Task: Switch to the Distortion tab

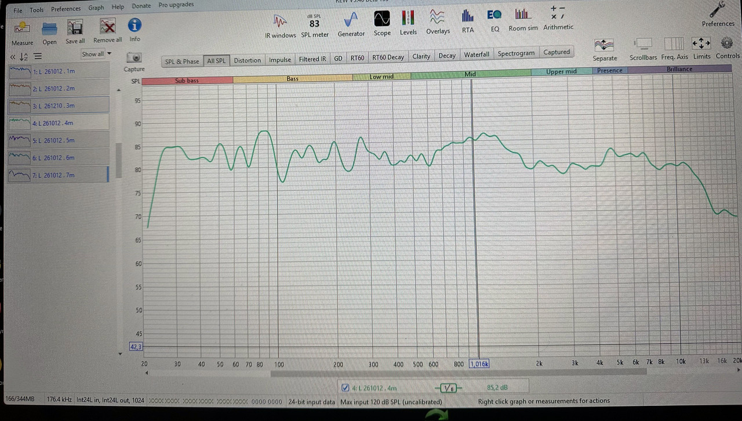Action: click(x=248, y=60)
